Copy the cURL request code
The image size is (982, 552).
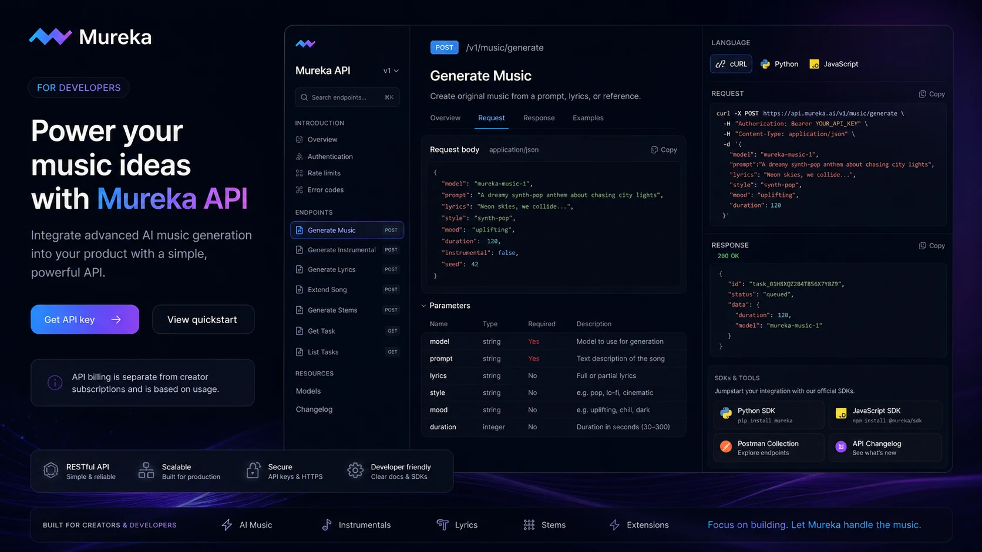point(931,94)
